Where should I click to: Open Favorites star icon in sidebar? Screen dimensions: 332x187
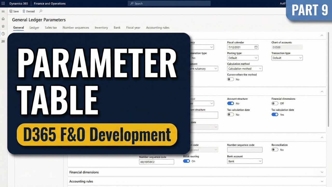(x=3, y=26)
